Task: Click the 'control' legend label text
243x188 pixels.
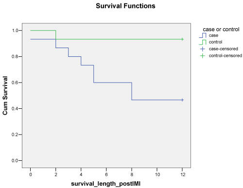Action: coord(215,42)
